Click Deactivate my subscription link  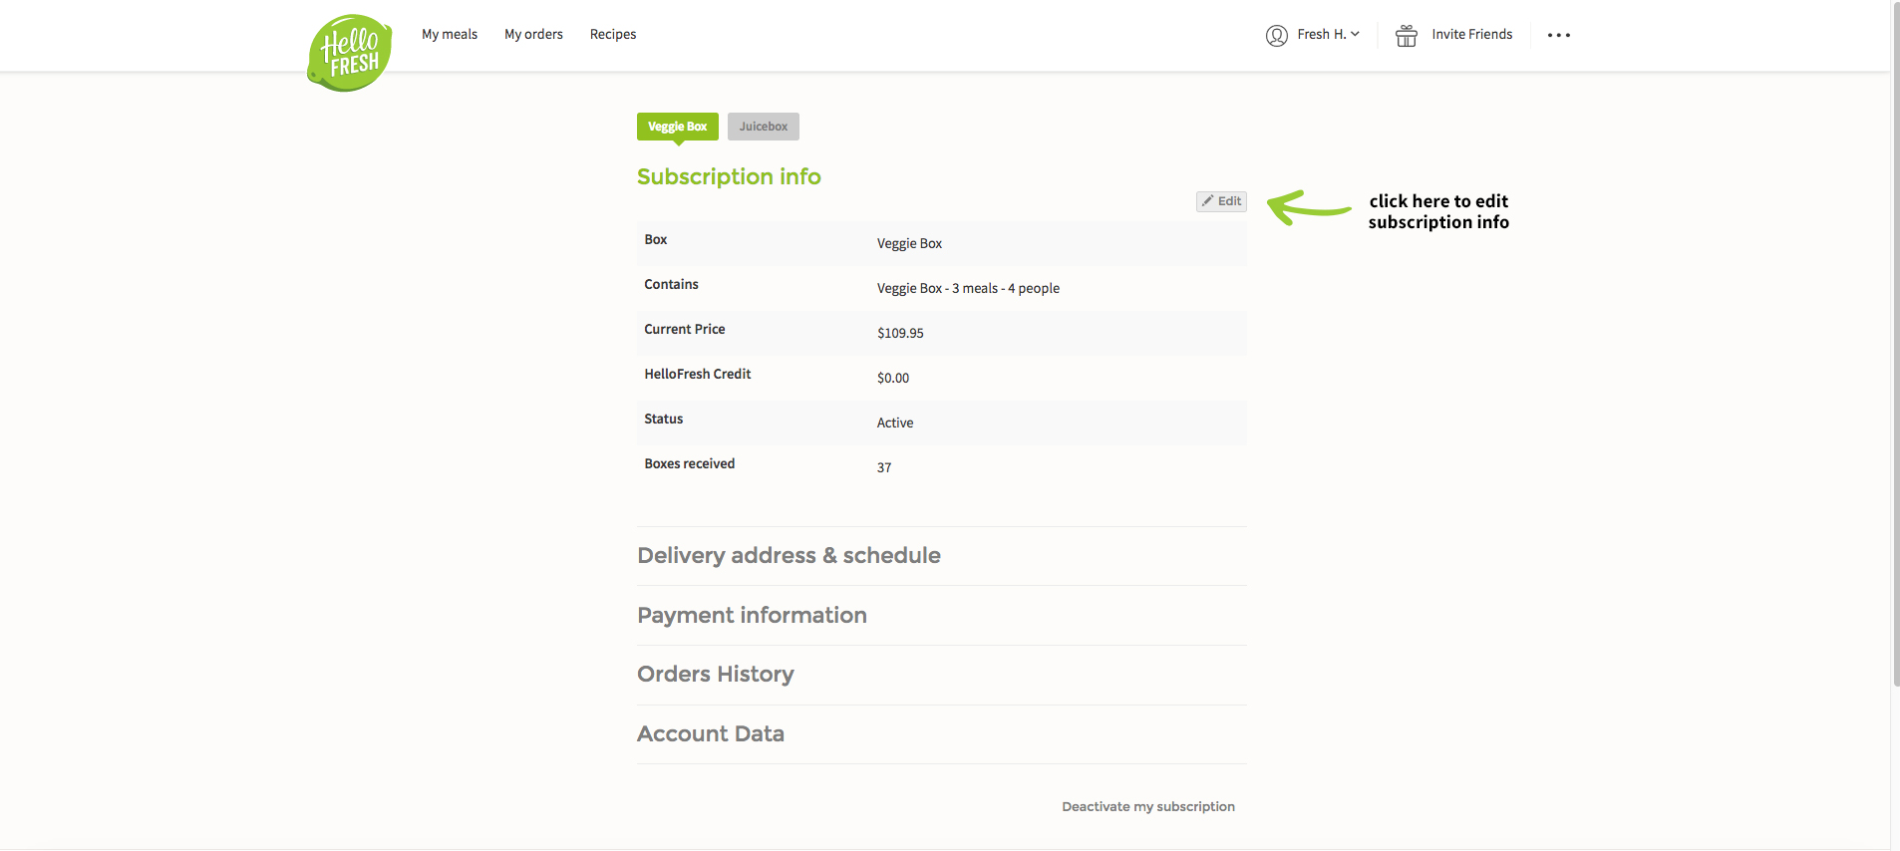click(x=1148, y=807)
